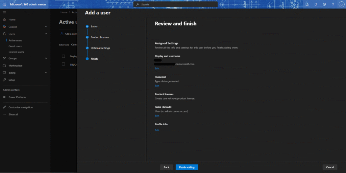Check the select-all users header checkbox
Screen dimensions: 346x173
[63, 56]
